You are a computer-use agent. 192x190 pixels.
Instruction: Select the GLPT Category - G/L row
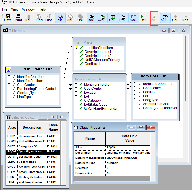[x=33, y=146]
